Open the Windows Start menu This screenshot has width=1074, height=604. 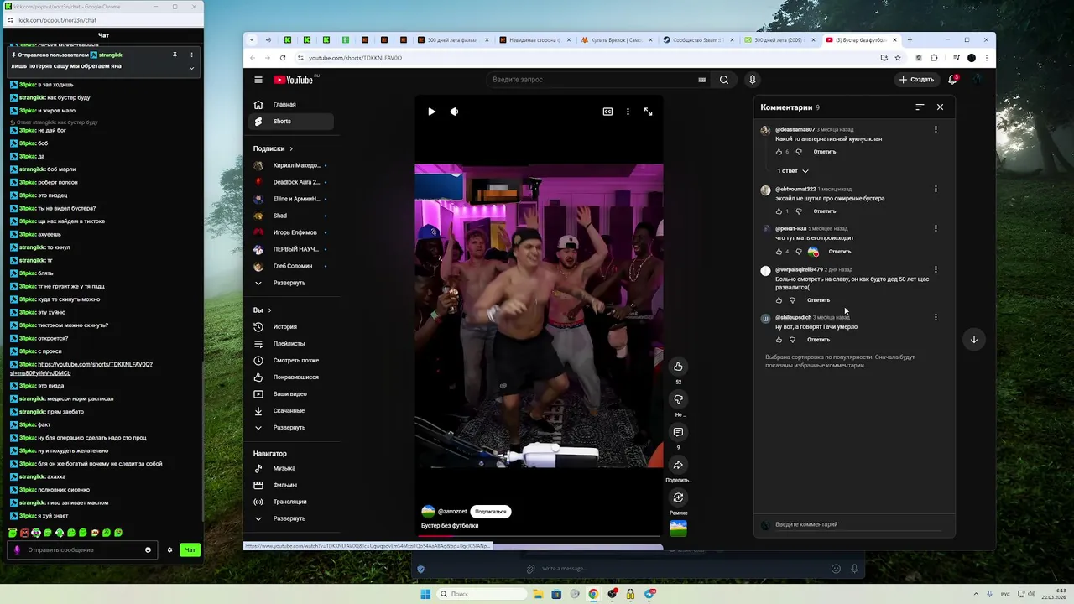point(425,594)
